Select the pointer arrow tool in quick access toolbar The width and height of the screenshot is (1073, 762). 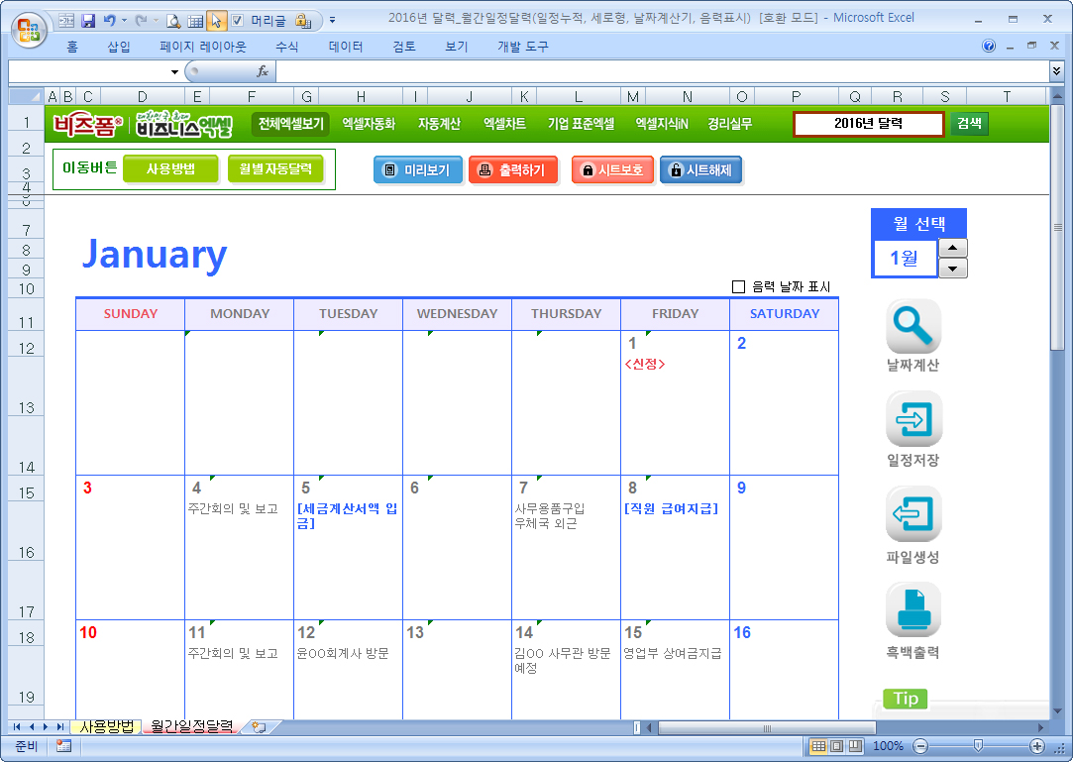(x=216, y=21)
